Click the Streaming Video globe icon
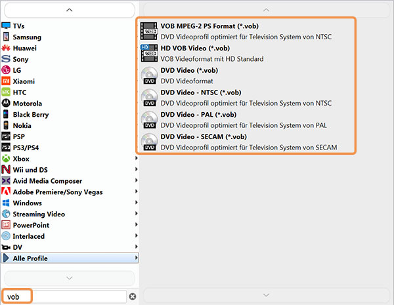394x305 pixels. [x=6, y=214]
